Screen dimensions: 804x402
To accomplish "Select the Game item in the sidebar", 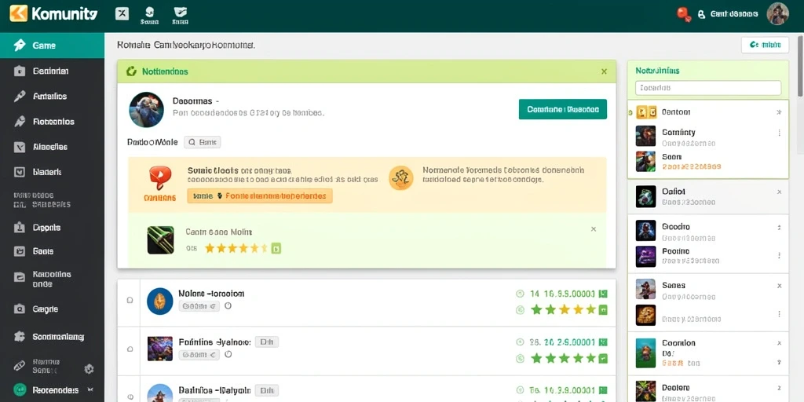I will click(x=52, y=45).
